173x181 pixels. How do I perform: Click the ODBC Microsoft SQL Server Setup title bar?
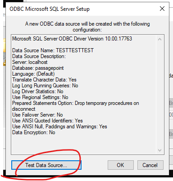(x=81, y=9)
